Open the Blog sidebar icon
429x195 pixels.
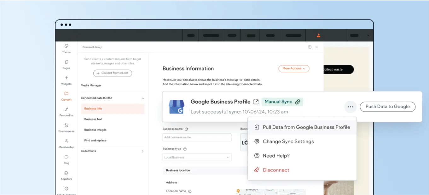click(66, 157)
